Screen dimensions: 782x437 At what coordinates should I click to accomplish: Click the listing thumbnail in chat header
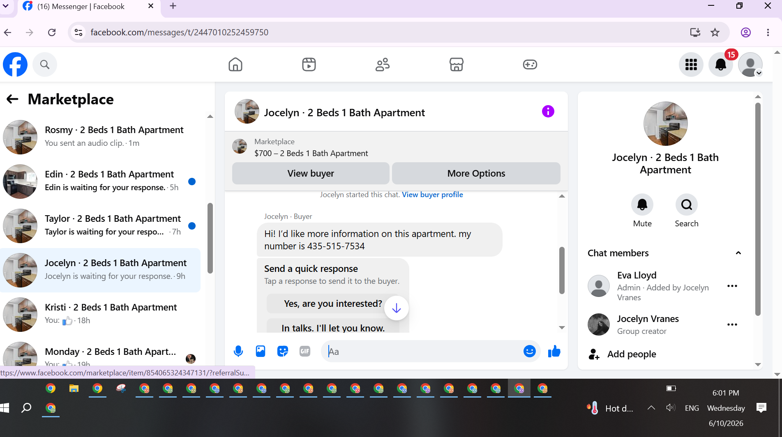coord(247,111)
